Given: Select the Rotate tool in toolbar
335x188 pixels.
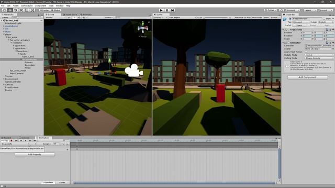Looking at the screenshot, I should [15, 10].
